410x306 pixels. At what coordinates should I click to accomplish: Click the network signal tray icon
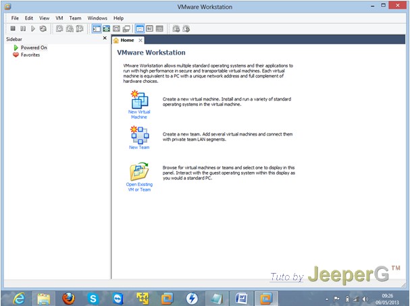click(x=356, y=299)
